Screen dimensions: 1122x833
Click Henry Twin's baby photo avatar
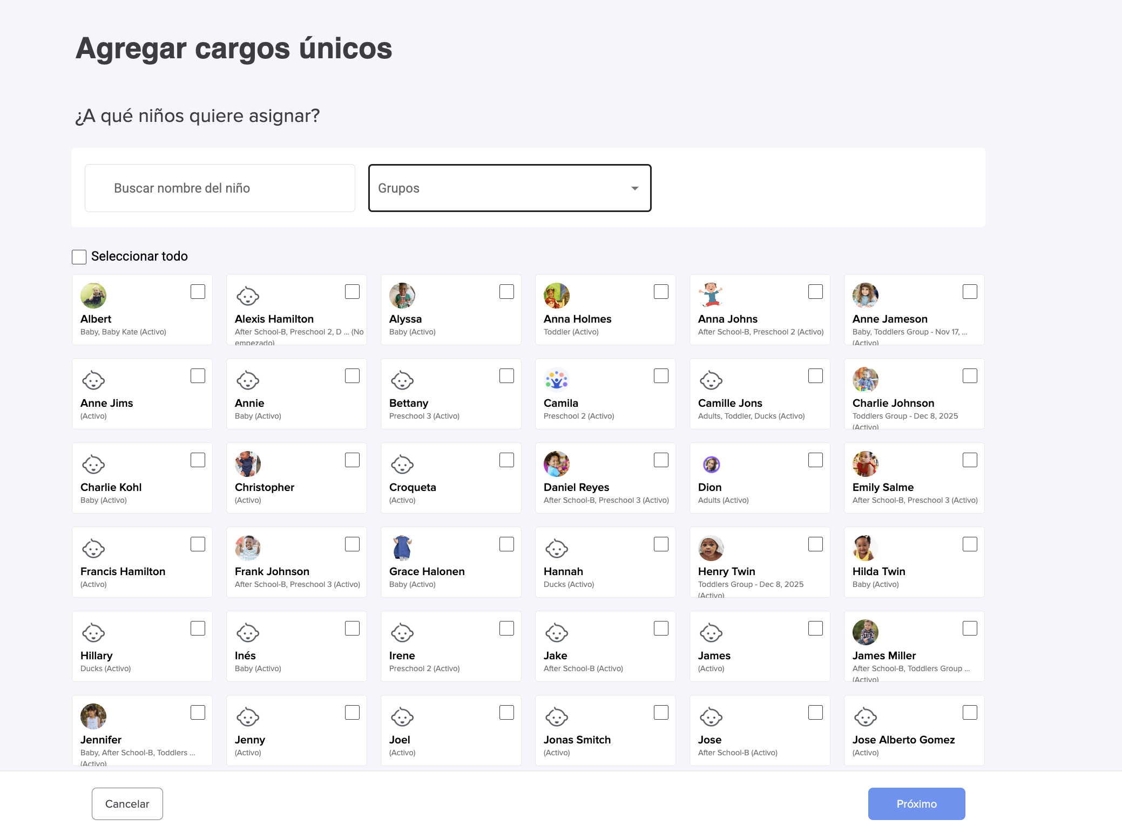(x=711, y=548)
